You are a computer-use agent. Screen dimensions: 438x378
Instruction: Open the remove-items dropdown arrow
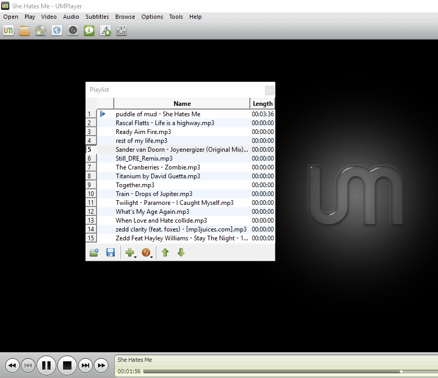pos(151,257)
